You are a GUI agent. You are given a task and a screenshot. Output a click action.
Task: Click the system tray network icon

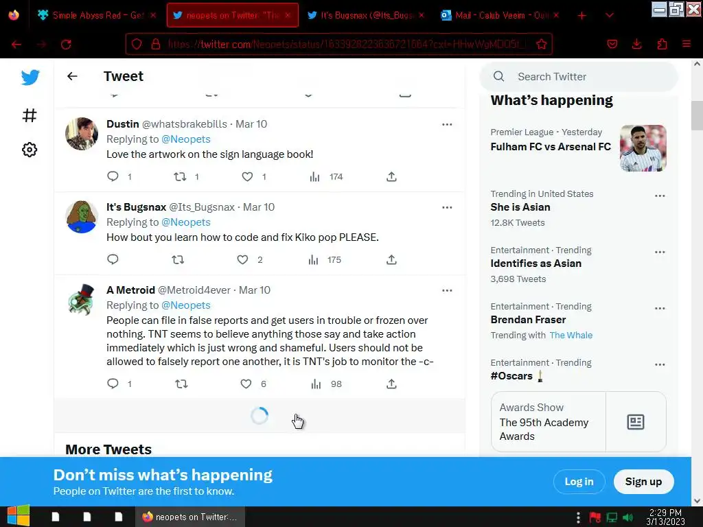click(612, 517)
